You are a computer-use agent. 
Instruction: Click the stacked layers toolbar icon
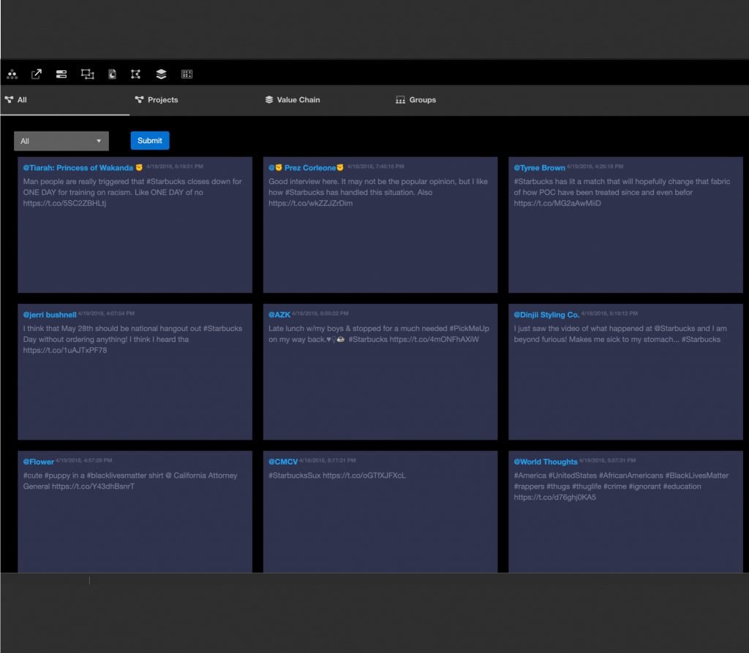point(161,74)
